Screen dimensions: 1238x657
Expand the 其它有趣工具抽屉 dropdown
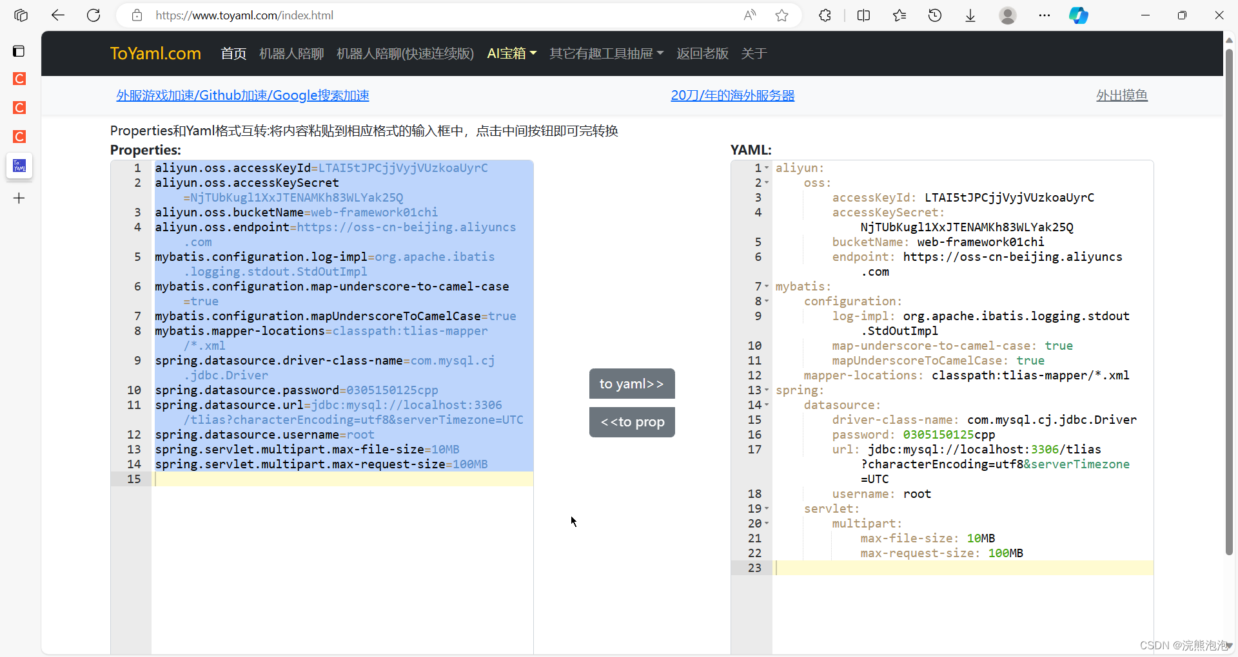tap(605, 53)
